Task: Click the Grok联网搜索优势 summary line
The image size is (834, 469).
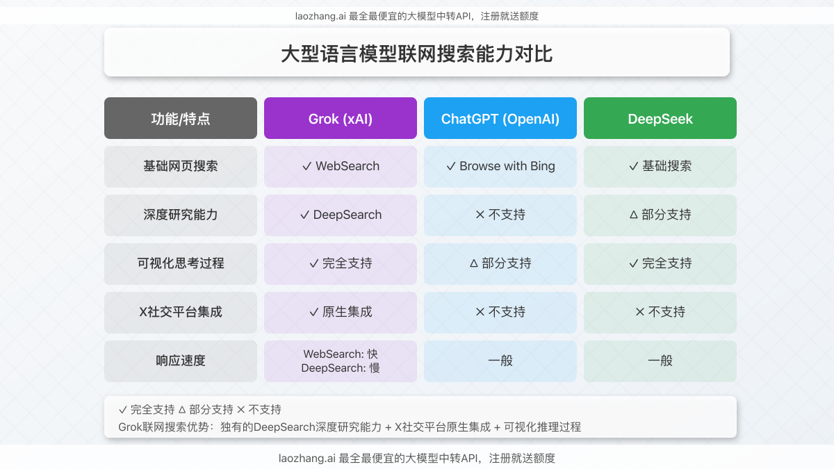Action: (350, 427)
